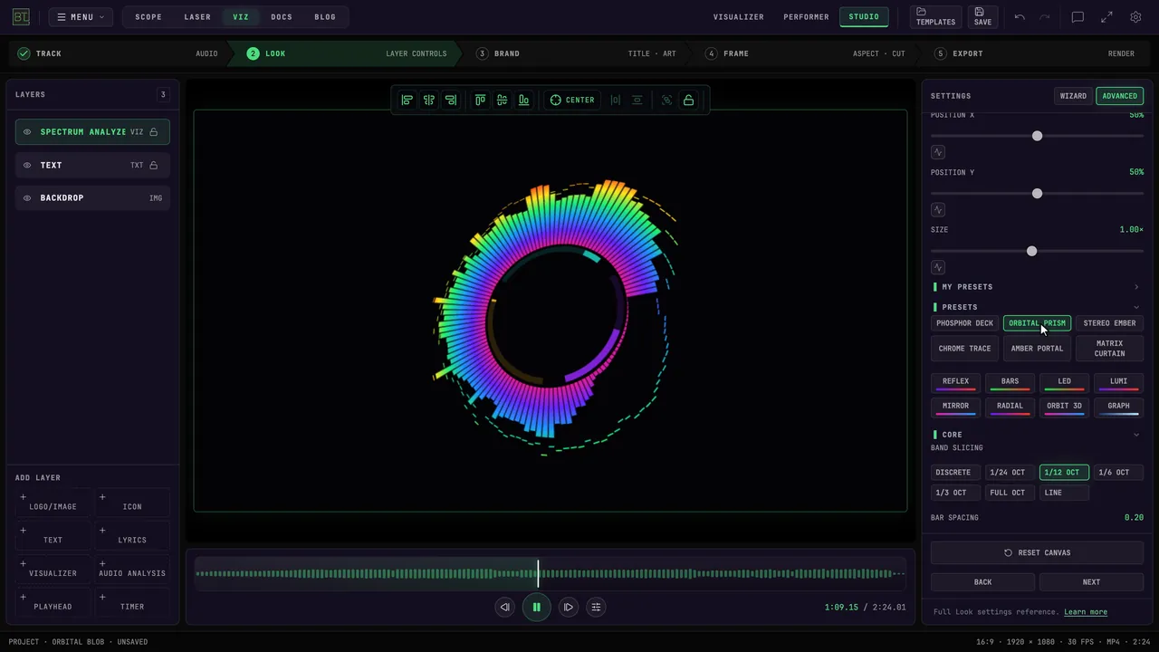
Task: Open the comments speech bubble icon
Action: pos(1078,17)
